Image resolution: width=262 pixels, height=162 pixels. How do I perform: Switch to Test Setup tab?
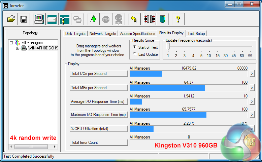[x=196, y=34]
